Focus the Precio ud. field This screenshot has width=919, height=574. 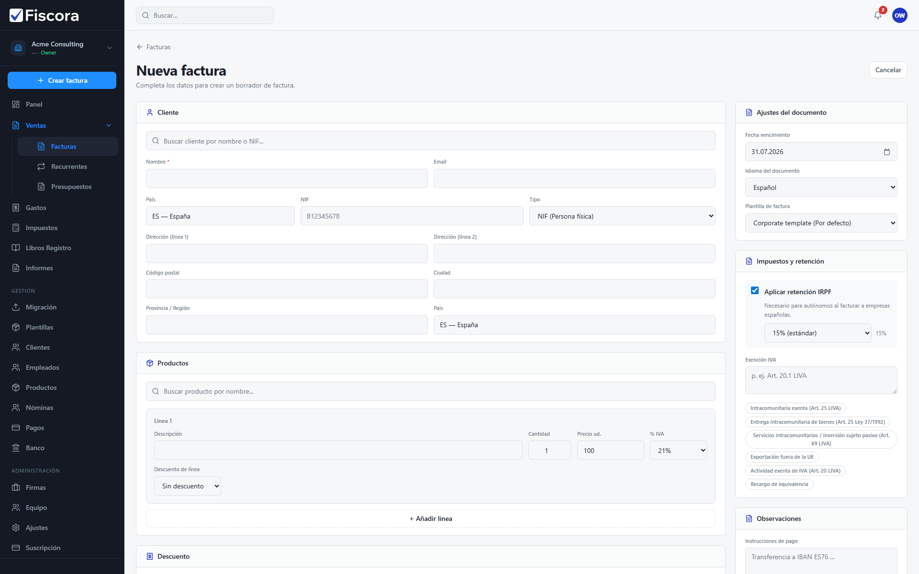pos(610,451)
